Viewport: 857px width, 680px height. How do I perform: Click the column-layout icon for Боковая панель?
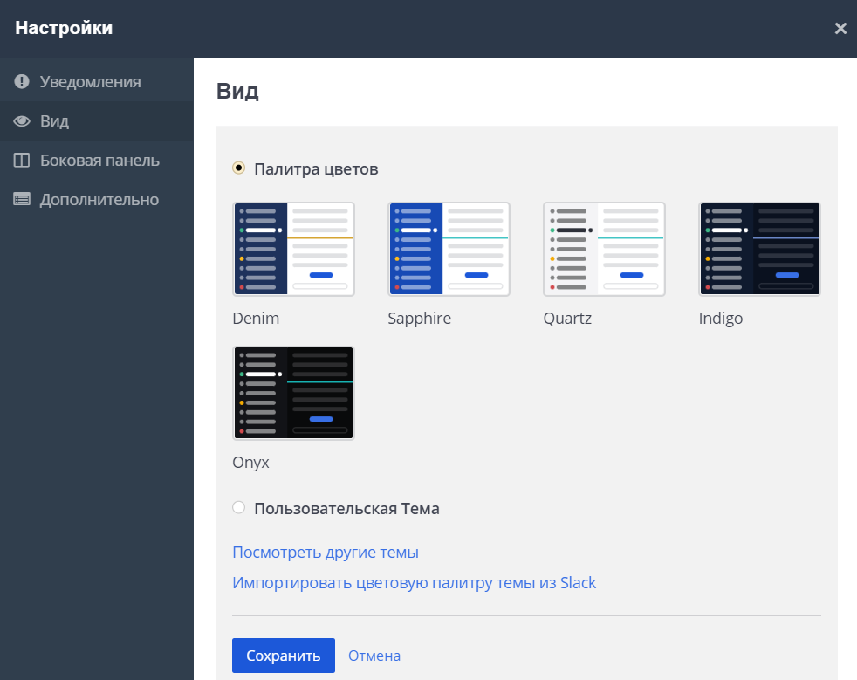[22, 161]
